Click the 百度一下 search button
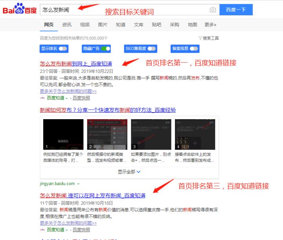This screenshot has height=240, width=283. [x=236, y=10]
